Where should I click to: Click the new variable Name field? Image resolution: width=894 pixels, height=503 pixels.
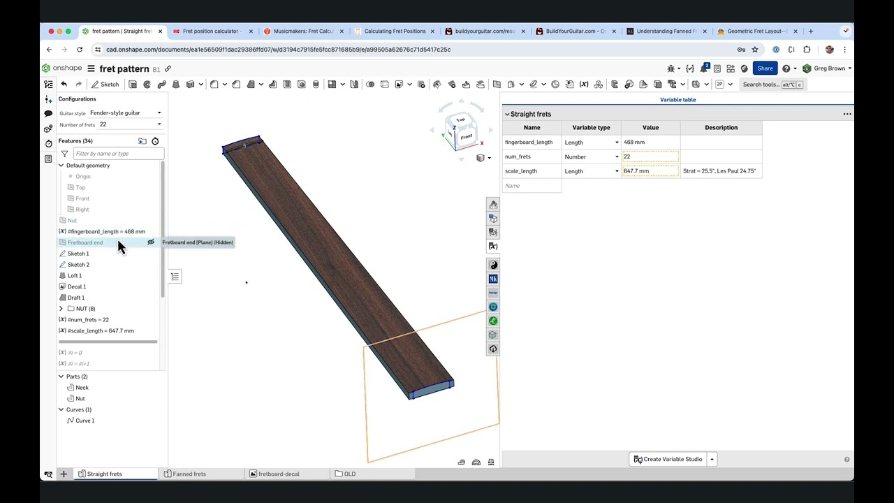click(532, 186)
